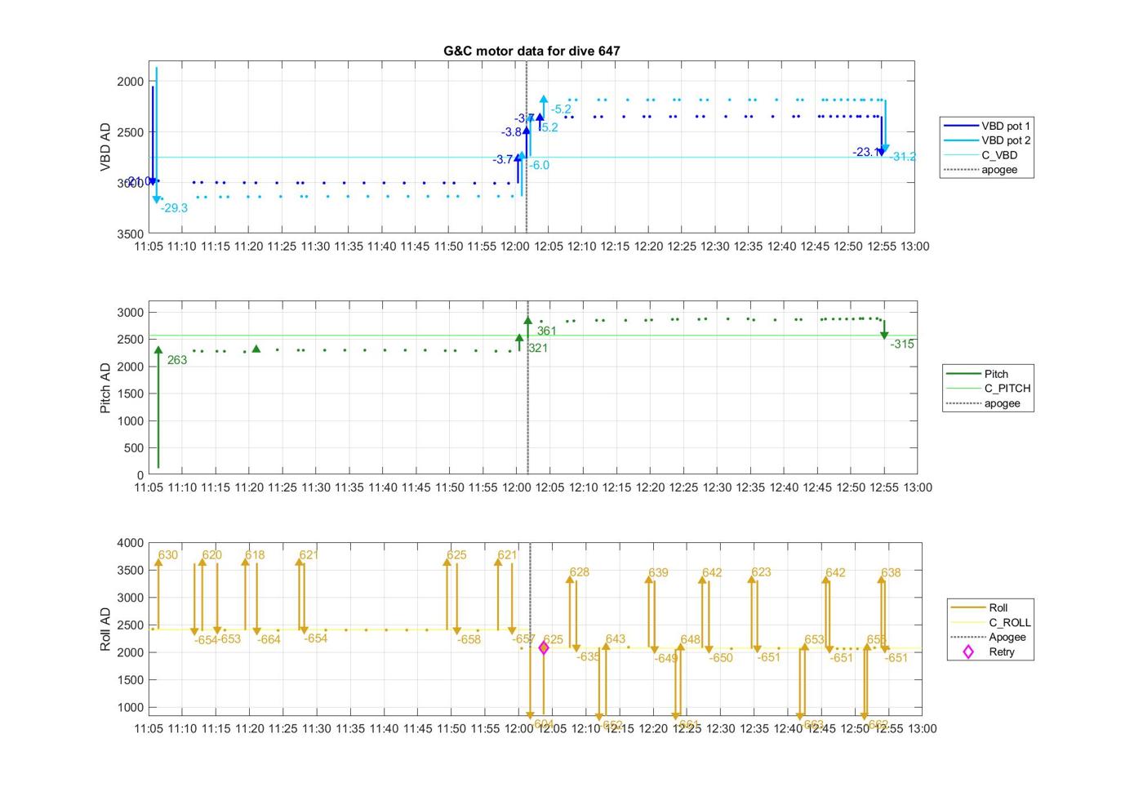Click the '620' data label in the Roll plot
Image resolution: width=1143 pixels, height=805 pixels.
click(212, 555)
